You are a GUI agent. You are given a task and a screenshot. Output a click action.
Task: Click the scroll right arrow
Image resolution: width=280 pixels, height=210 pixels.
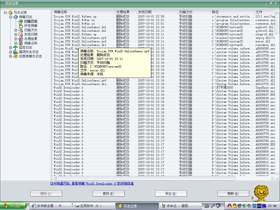pyautogui.click(x=273, y=179)
